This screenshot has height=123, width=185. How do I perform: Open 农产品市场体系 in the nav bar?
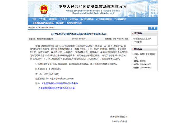click(x=87, y=19)
